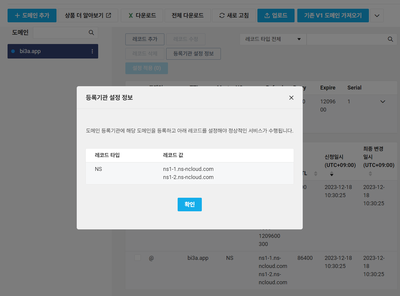Open the 레코드 타입 전체 dropdown
Image resolution: width=400 pixels, height=296 pixels.
[273, 39]
